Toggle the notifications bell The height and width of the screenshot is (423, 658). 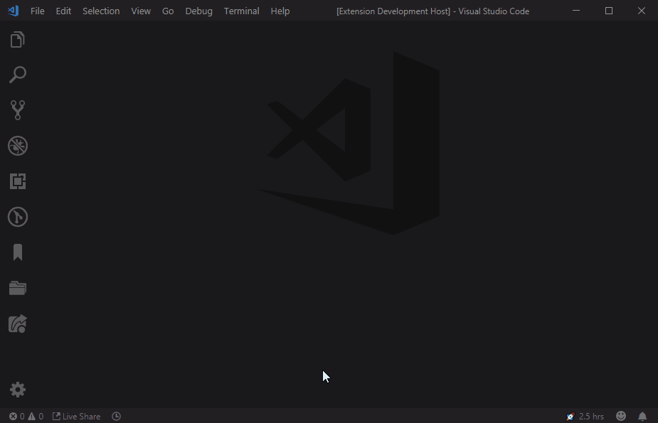pyautogui.click(x=642, y=416)
